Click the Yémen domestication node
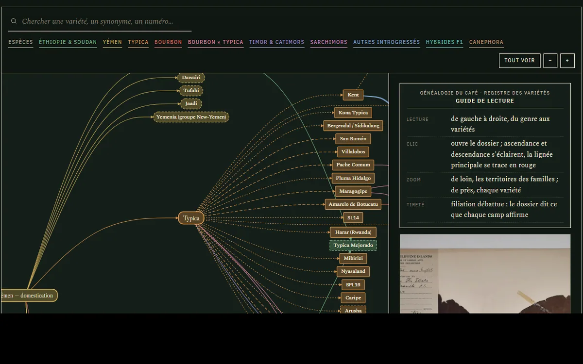This screenshot has height=364, width=583. point(29,295)
